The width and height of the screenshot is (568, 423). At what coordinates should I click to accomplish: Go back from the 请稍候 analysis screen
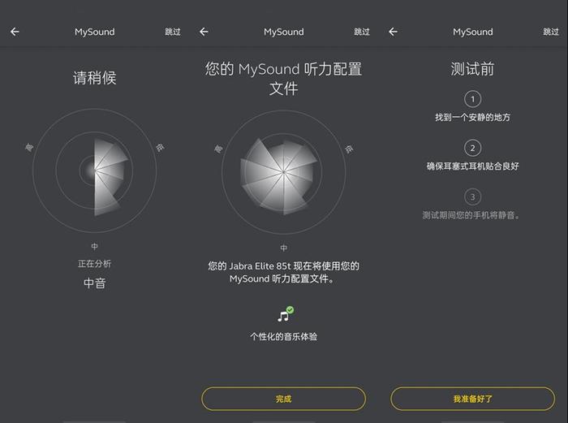[x=15, y=32]
